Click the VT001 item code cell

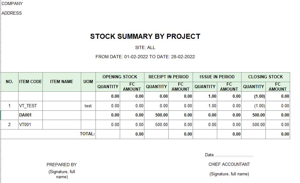(x=30, y=125)
